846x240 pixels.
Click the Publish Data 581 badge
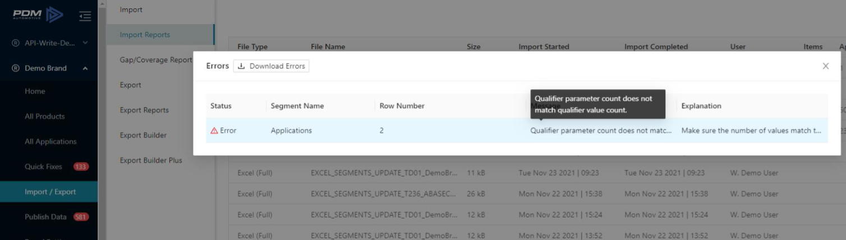(81, 217)
